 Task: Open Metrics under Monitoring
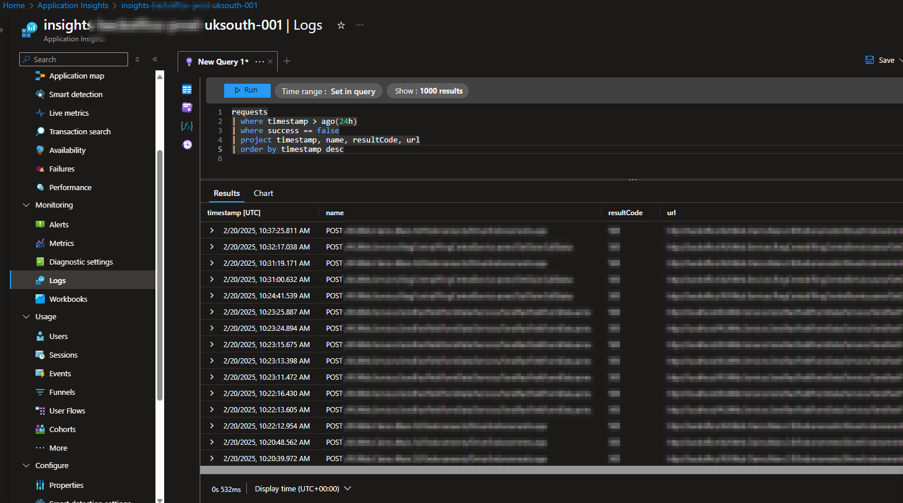click(x=61, y=243)
